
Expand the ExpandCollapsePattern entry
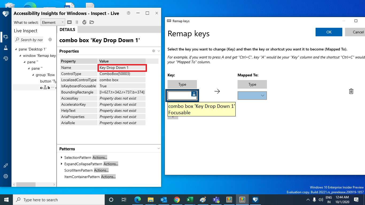point(62,164)
